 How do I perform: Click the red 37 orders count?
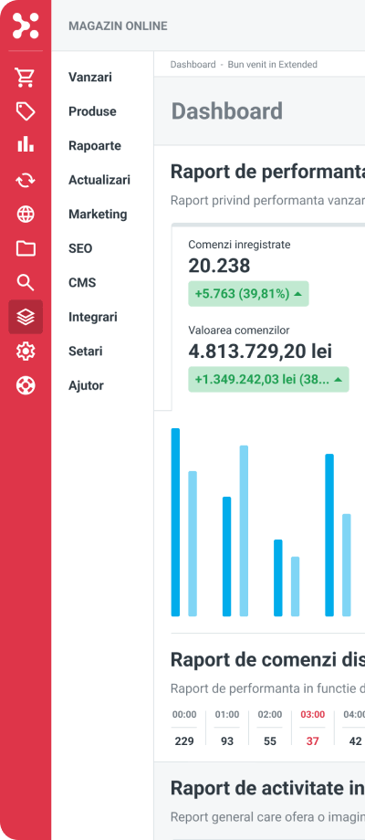[x=313, y=740]
